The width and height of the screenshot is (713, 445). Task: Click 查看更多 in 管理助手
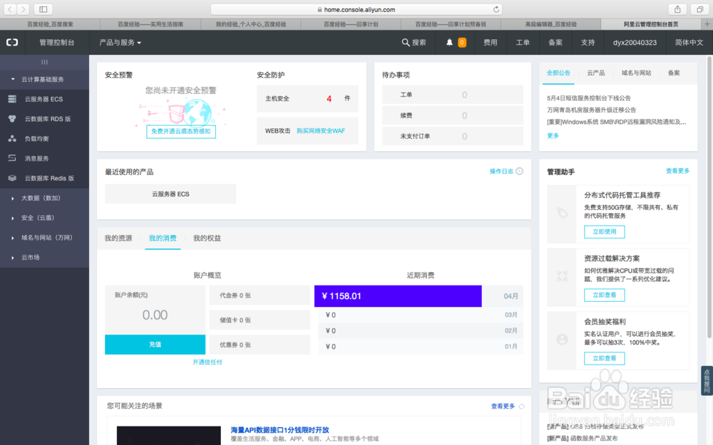[x=677, y=171]
